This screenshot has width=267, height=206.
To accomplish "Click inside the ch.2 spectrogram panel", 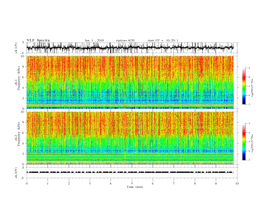I will pyautogui.click(x=130, y=138).
